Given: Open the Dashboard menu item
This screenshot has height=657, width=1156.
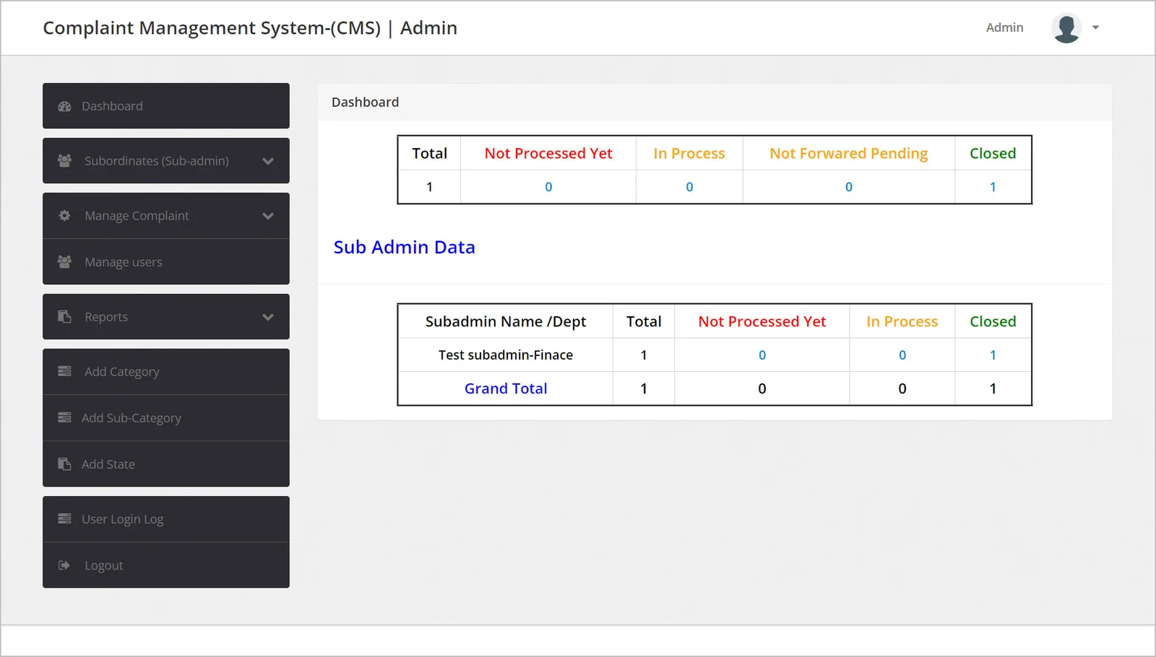Looking at the screenshot, I should point(166,106).
